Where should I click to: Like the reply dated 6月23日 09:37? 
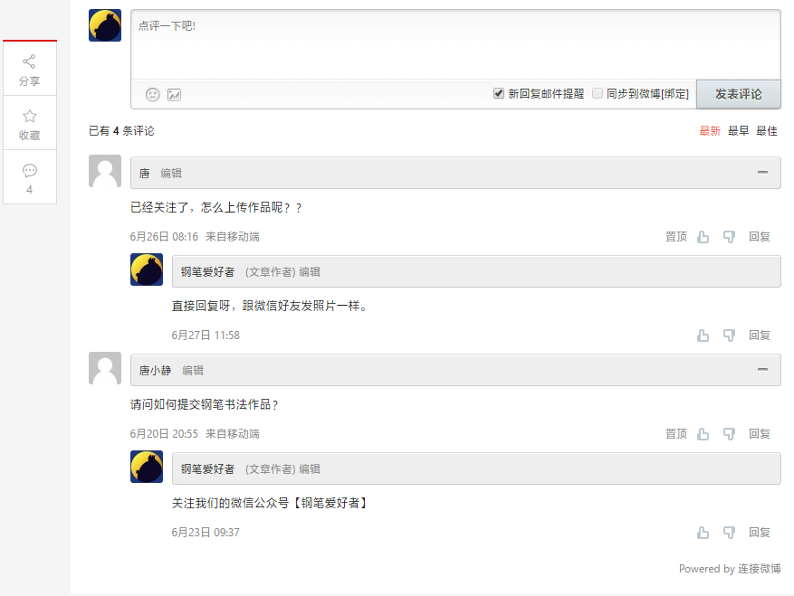[x=703, y=533]
